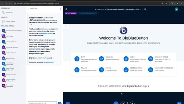The height and width of the screenshot is (104, 184).
Task: Click the Breakout Rooms feature icon
Action: [151, 59]
